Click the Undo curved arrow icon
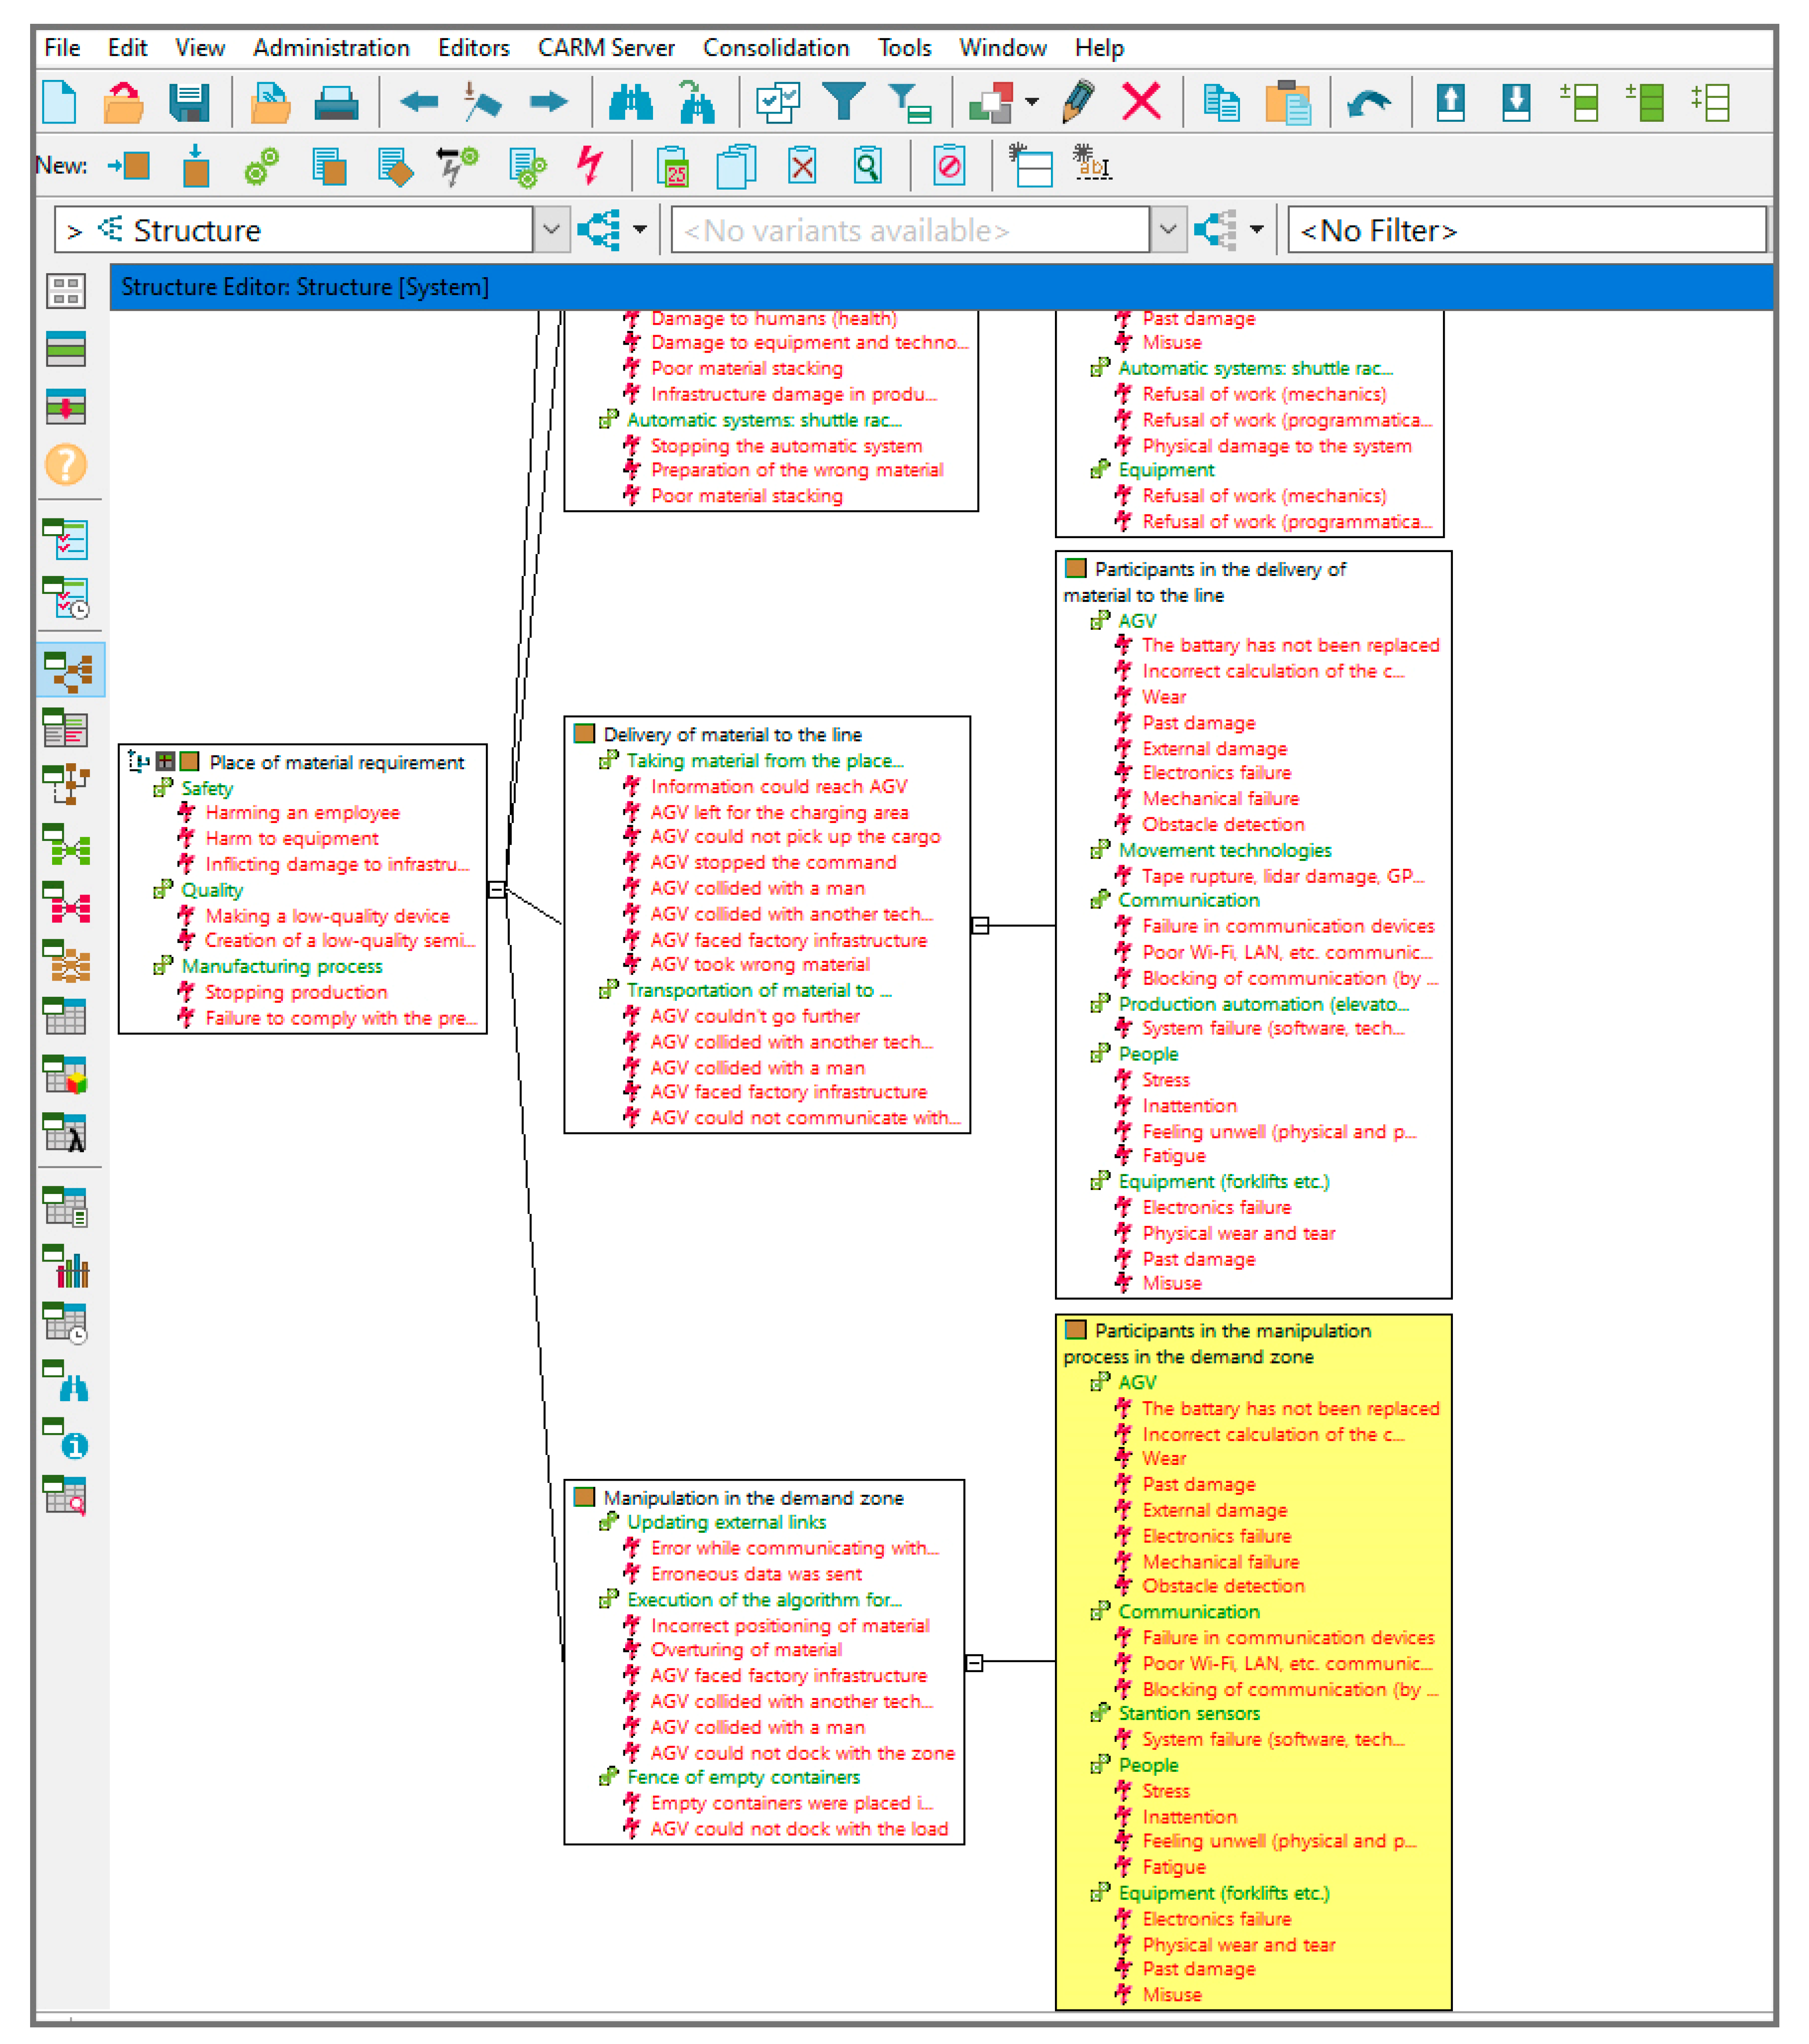 pos(1368,102)
